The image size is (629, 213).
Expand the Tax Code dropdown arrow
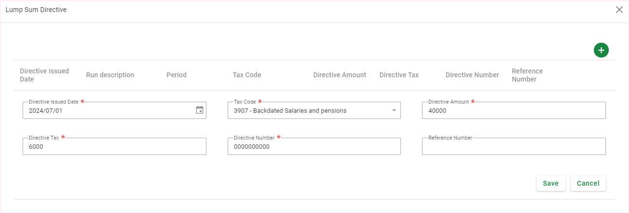[394, 111]
